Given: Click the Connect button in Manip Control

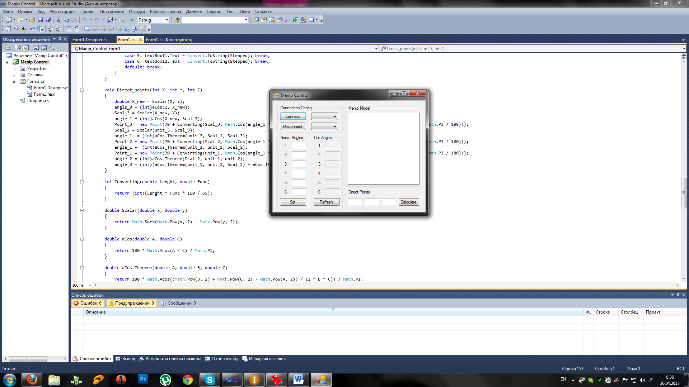Looking at the screenshot, I should coord(293,116).
